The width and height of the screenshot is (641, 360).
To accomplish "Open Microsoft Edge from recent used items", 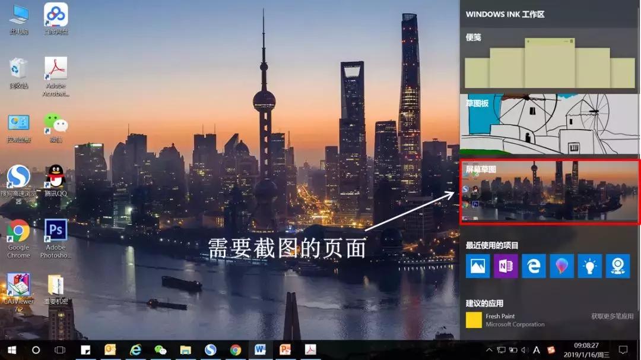I will tap(533, 266).
